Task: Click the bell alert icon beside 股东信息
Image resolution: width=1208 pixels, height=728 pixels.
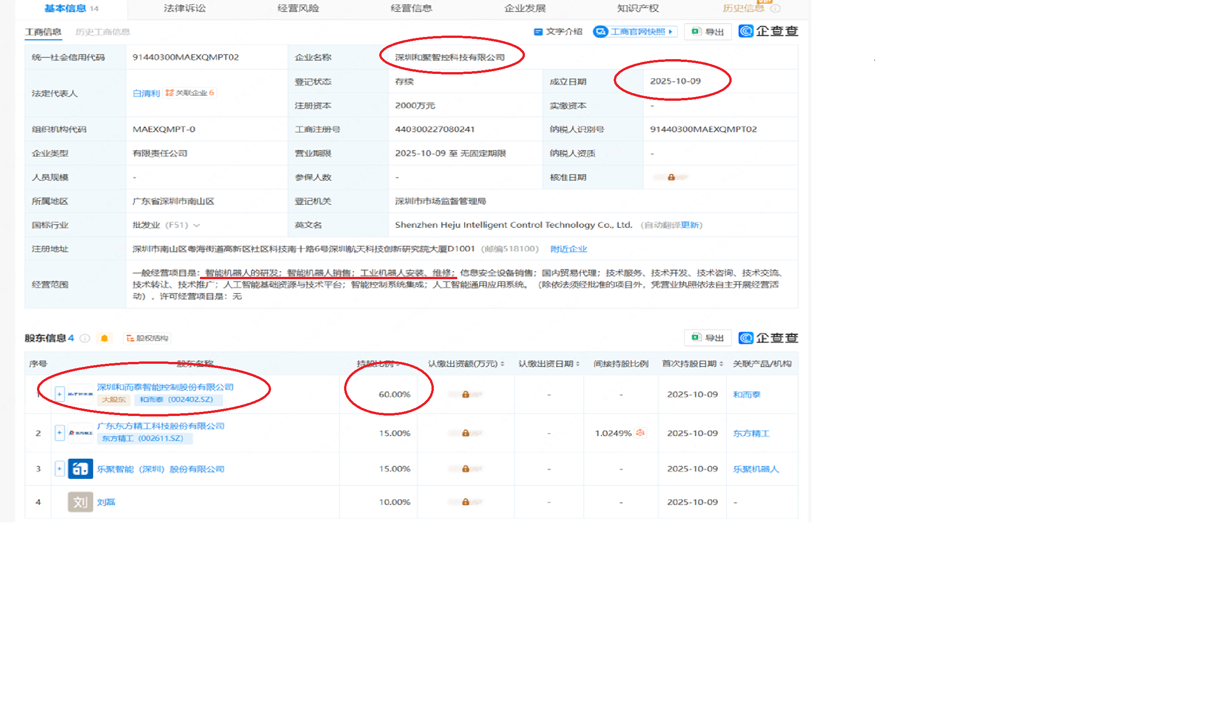Action: click(105, 338)
